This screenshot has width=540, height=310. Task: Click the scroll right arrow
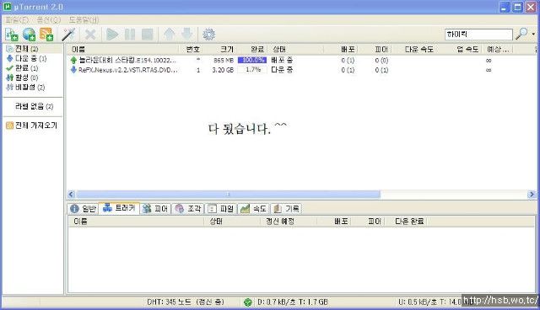(x=532, y=195)
